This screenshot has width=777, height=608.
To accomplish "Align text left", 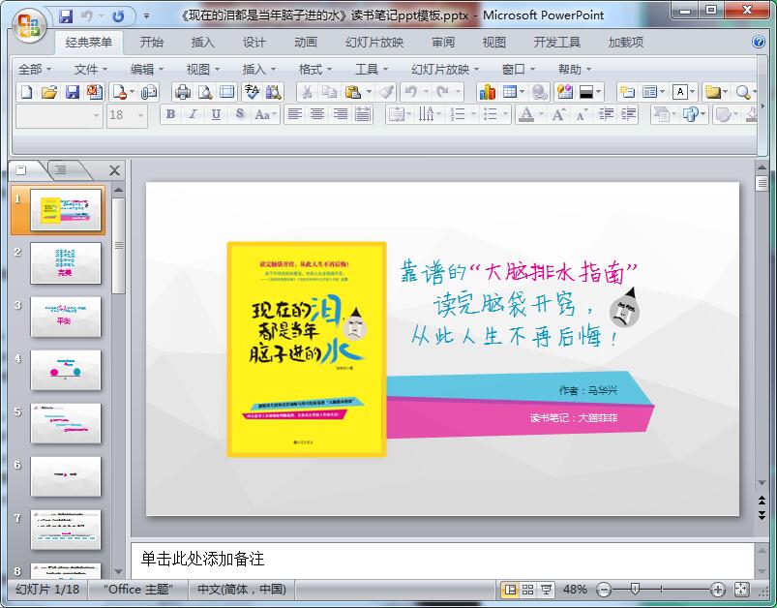I will tap(295, 114).
